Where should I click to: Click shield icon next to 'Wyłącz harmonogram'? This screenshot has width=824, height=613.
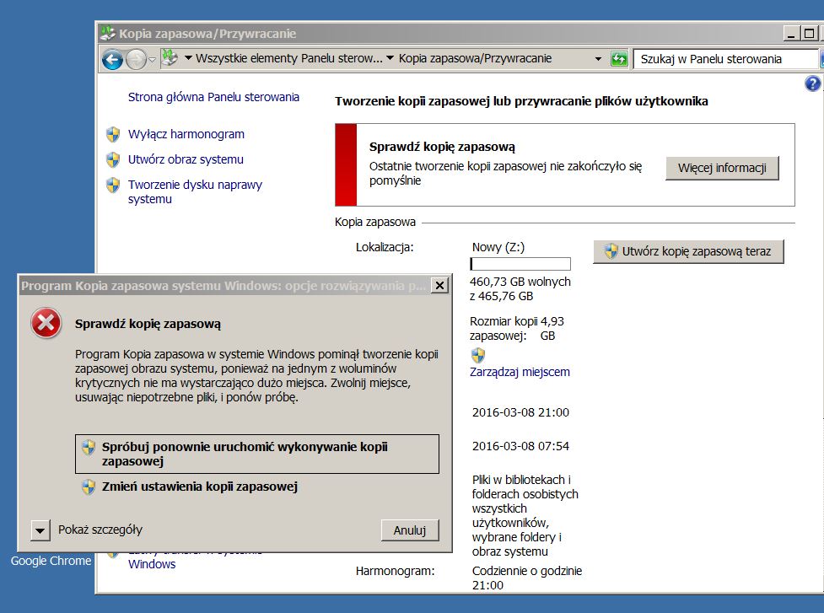(113, 134)
